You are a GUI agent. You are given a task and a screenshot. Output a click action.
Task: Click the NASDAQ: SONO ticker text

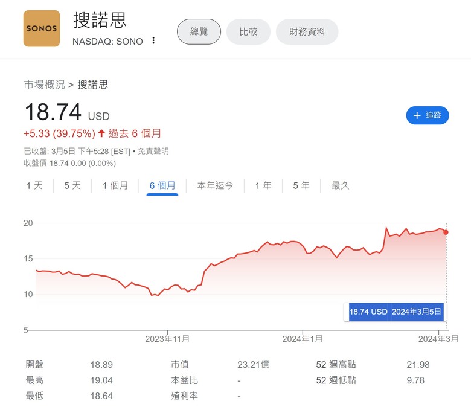coord(107,42)
